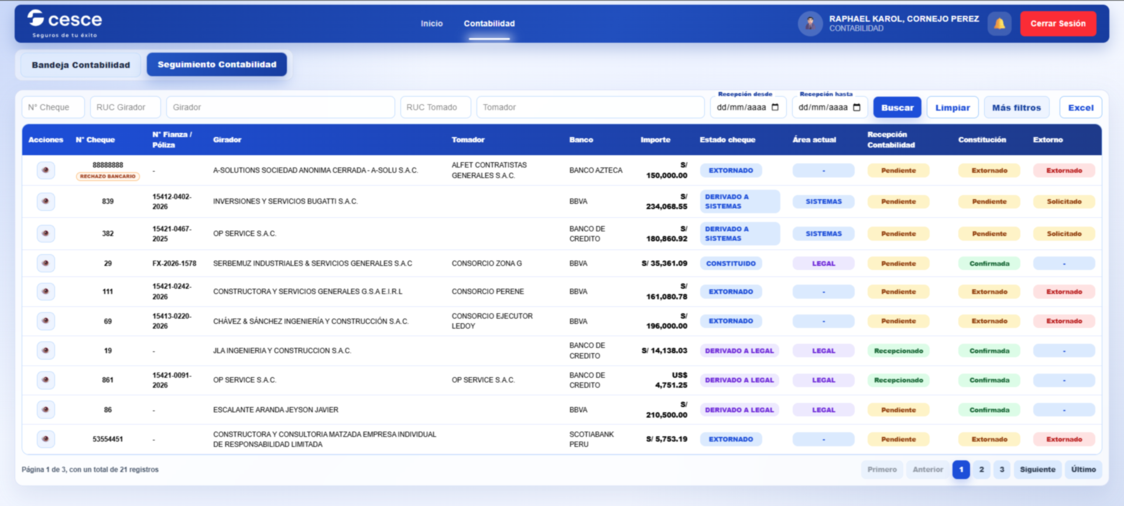Open action icon for cheque 69

(46, 321)
